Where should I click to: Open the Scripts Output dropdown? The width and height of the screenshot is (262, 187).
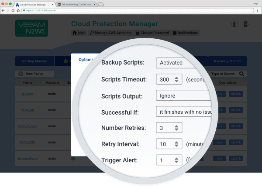pyautogui.click(x=183, y=95)
